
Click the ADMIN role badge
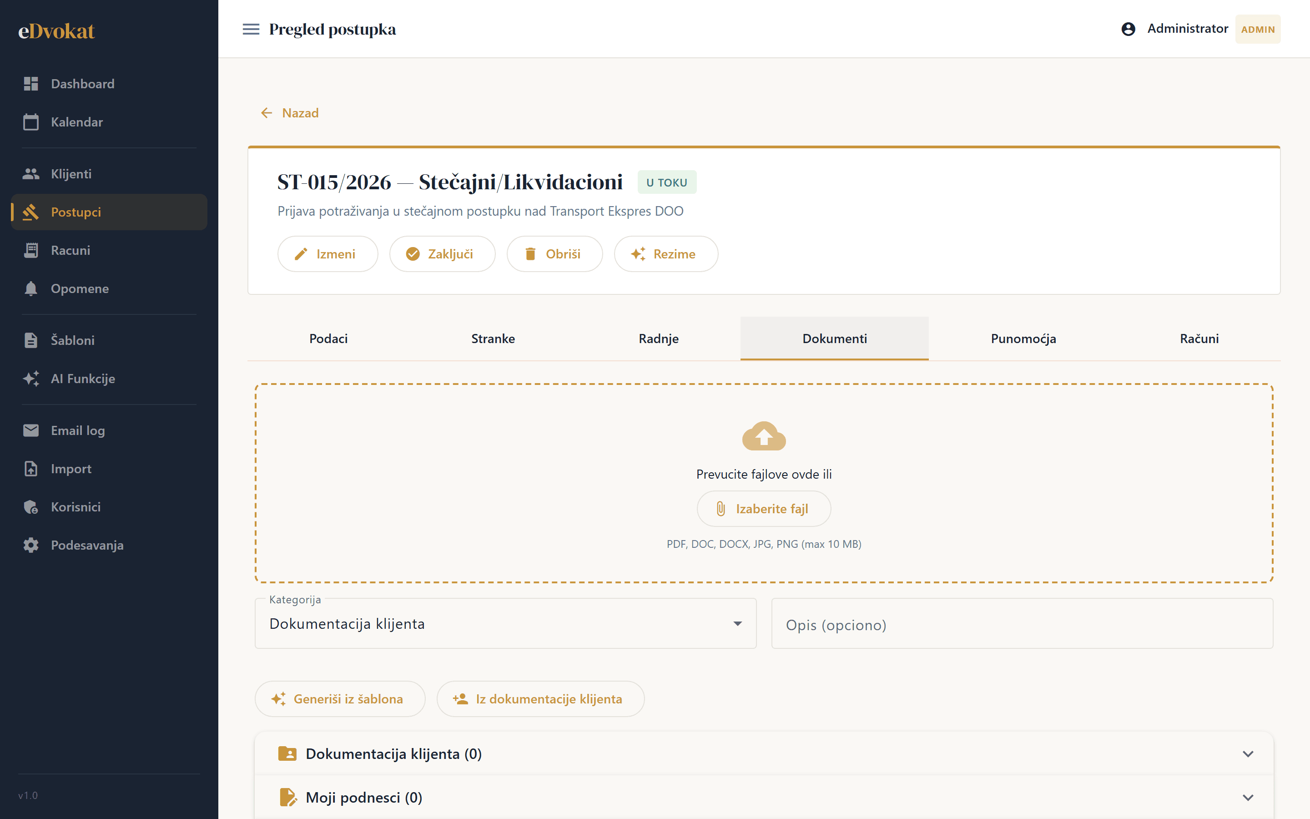(x=1258, y=29)
